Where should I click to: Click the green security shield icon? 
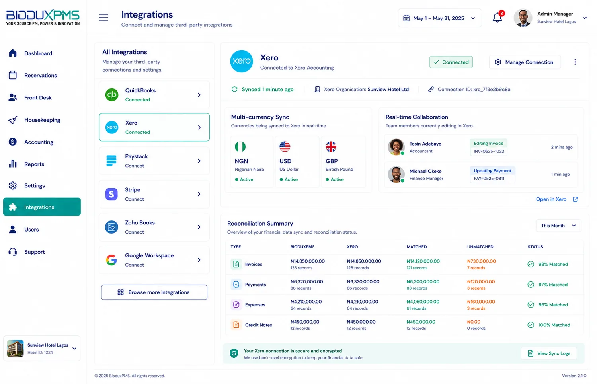[x=234, y=353]
